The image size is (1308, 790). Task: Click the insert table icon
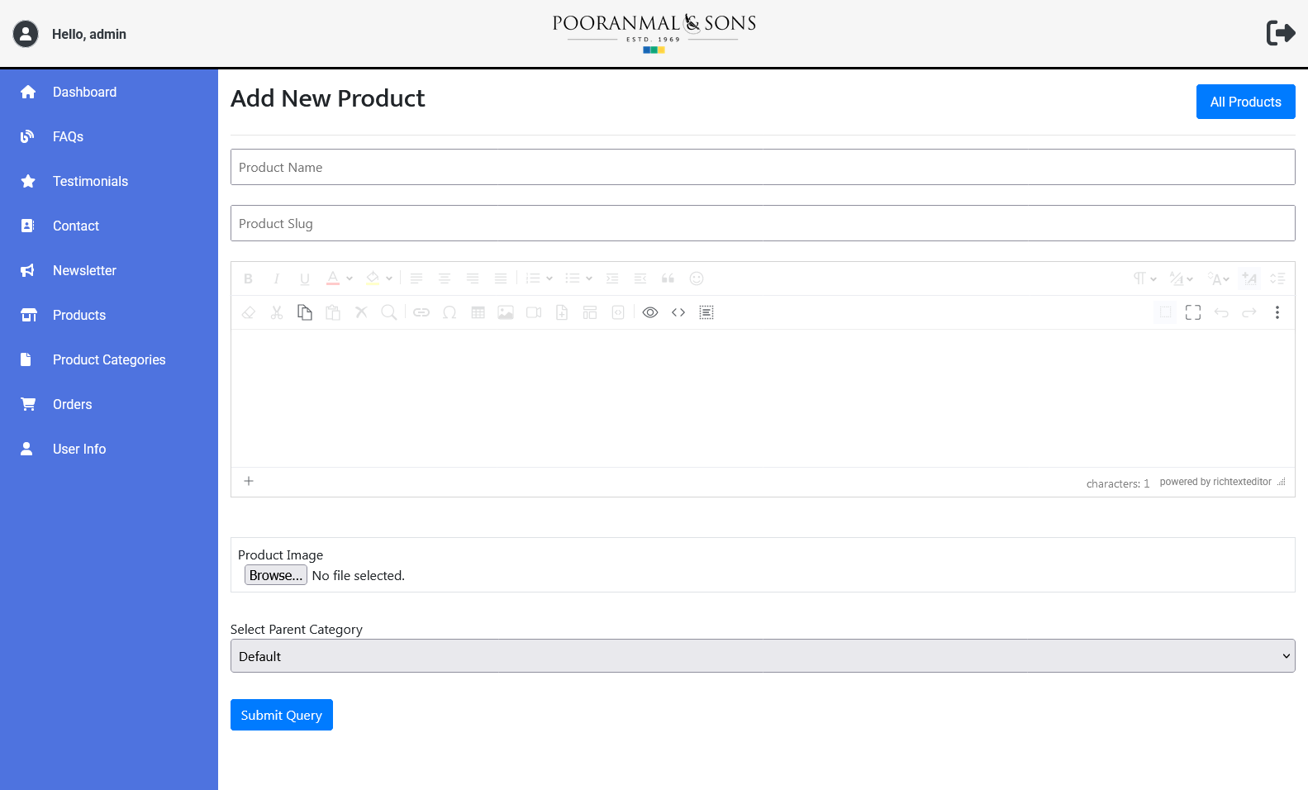pos(478,312)
